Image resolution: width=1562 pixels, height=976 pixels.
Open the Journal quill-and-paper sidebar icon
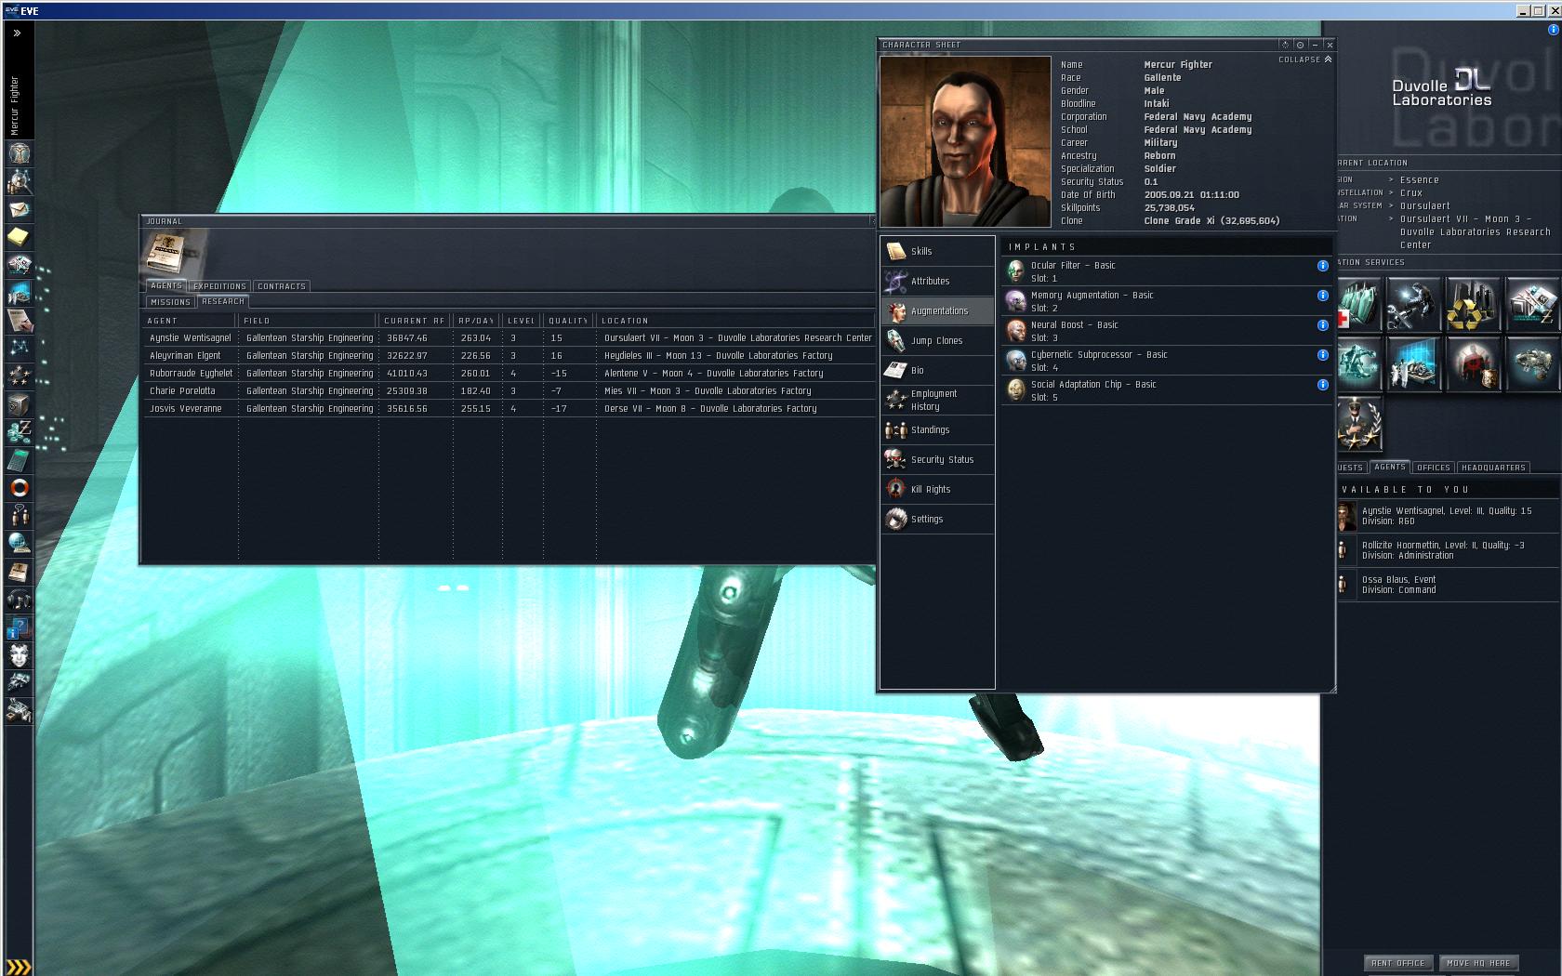(20, 321)
